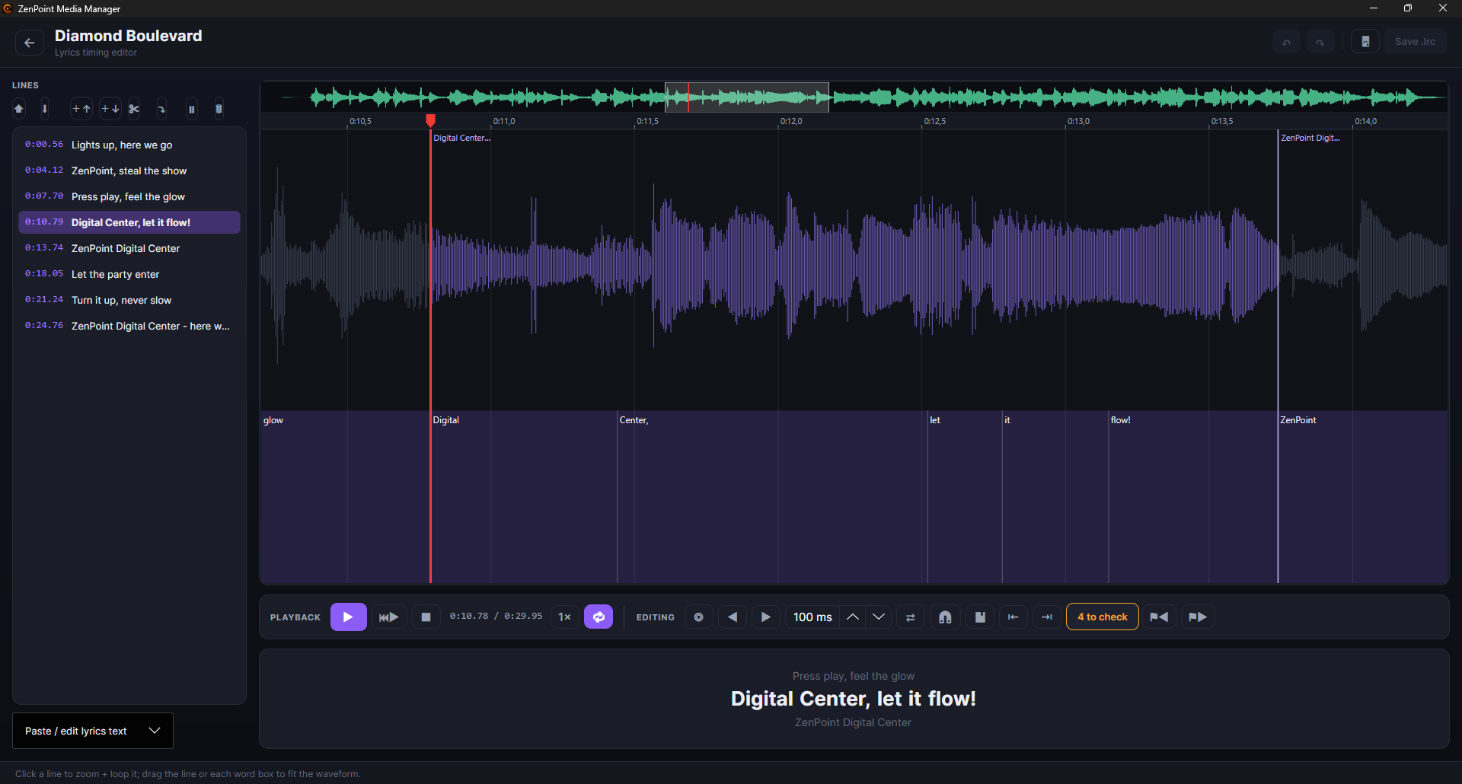
Task: Jump to the next flagged item
Action: (1198, 617)
